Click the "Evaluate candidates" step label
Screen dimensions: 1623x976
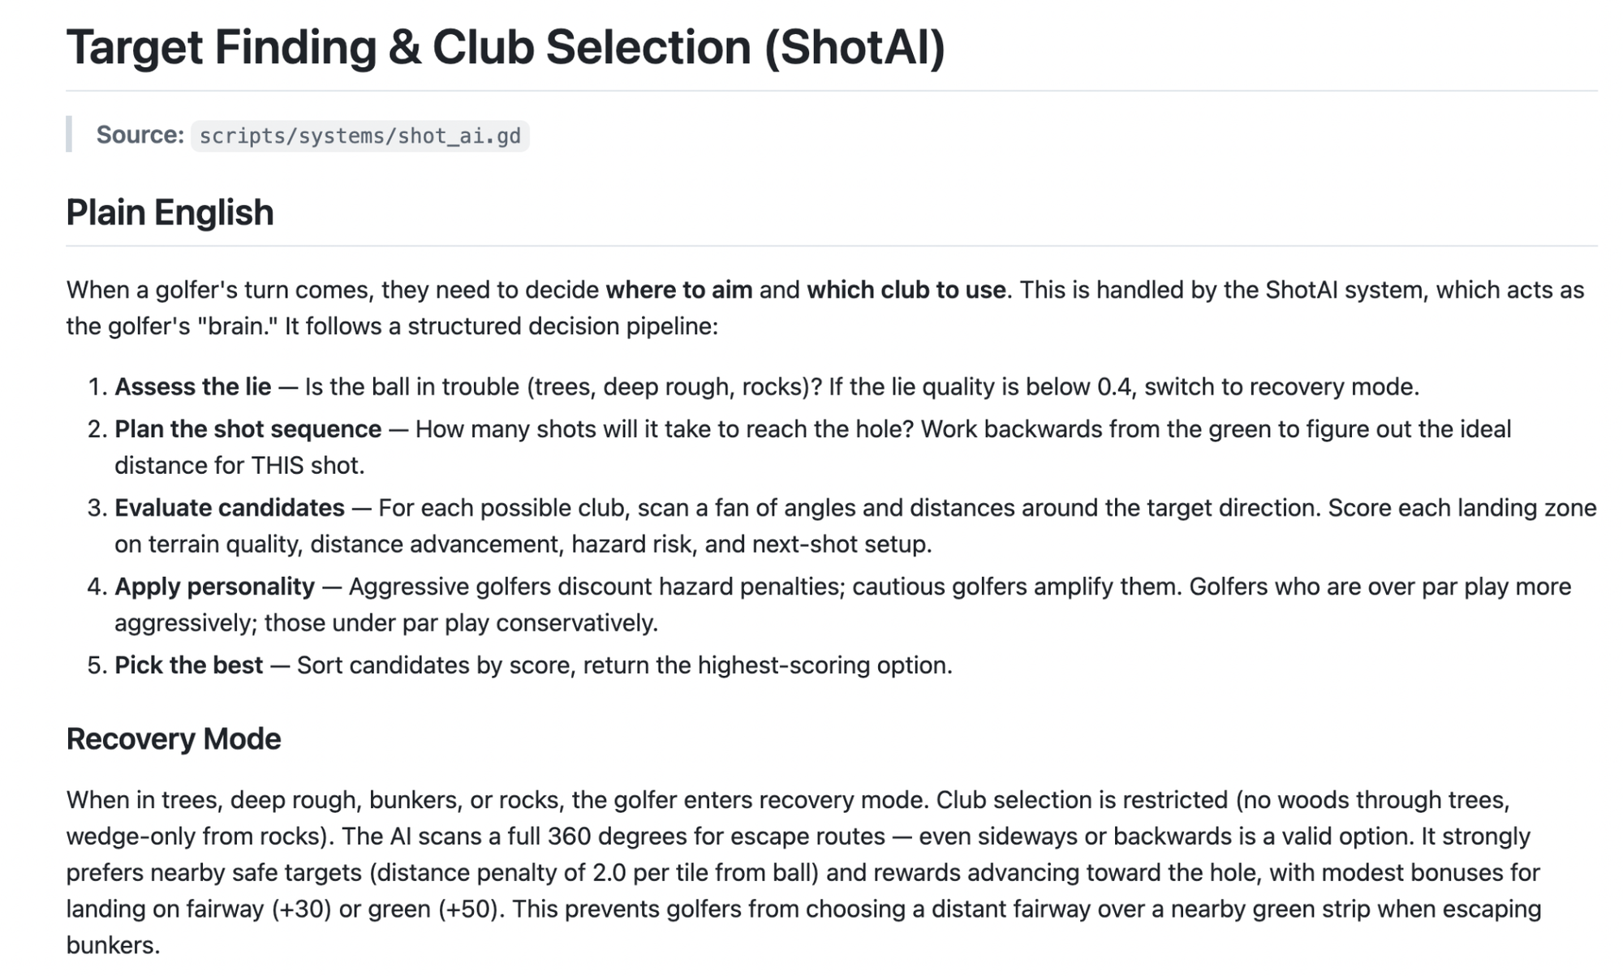pyautogui.click(x=229, y=507)
